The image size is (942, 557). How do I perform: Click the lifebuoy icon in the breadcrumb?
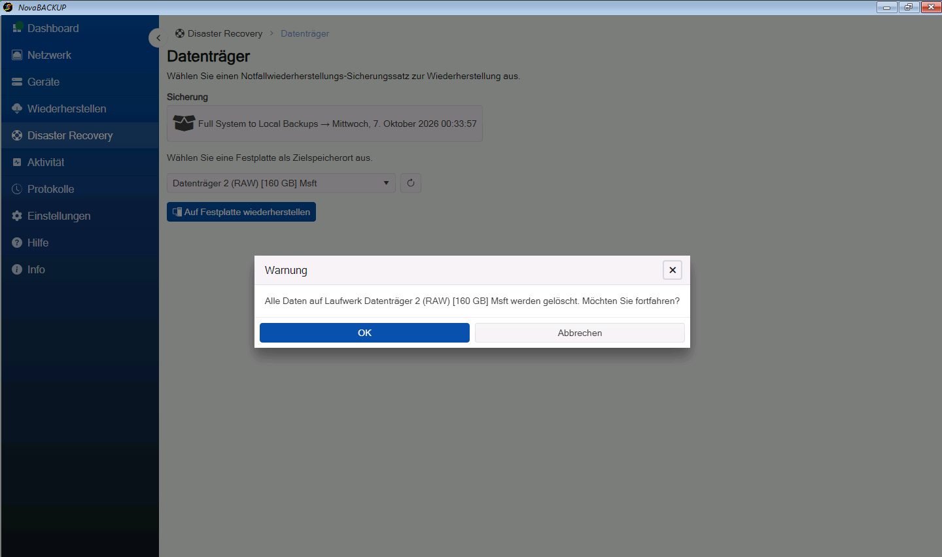click(x=180, y=33)
